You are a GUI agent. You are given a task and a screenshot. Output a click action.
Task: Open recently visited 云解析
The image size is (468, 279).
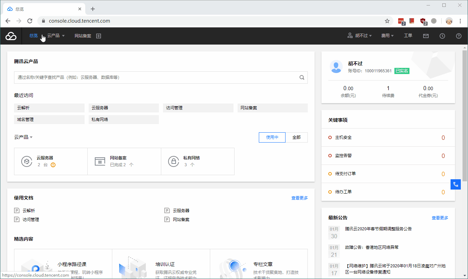49,108
